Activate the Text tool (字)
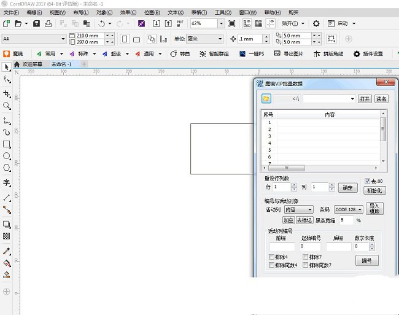The image size is (399, 315). tap(7, 182)
